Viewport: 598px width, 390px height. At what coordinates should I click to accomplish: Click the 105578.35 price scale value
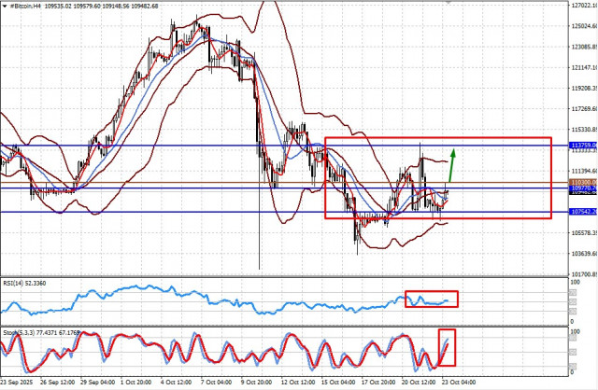584,232
